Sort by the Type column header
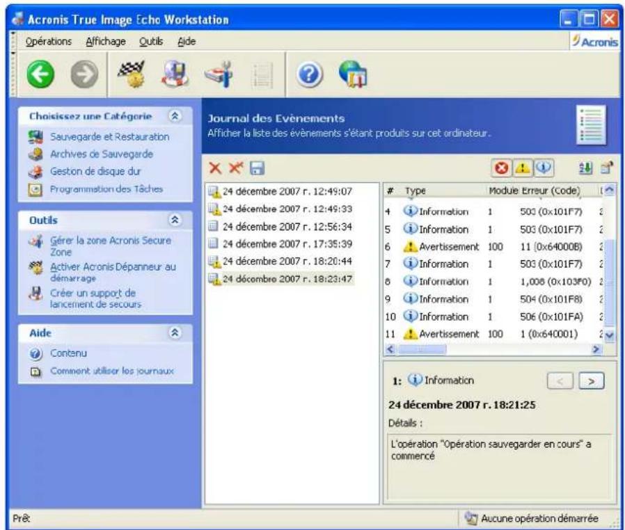Screen dimensions: 625x530 [416, 191]
